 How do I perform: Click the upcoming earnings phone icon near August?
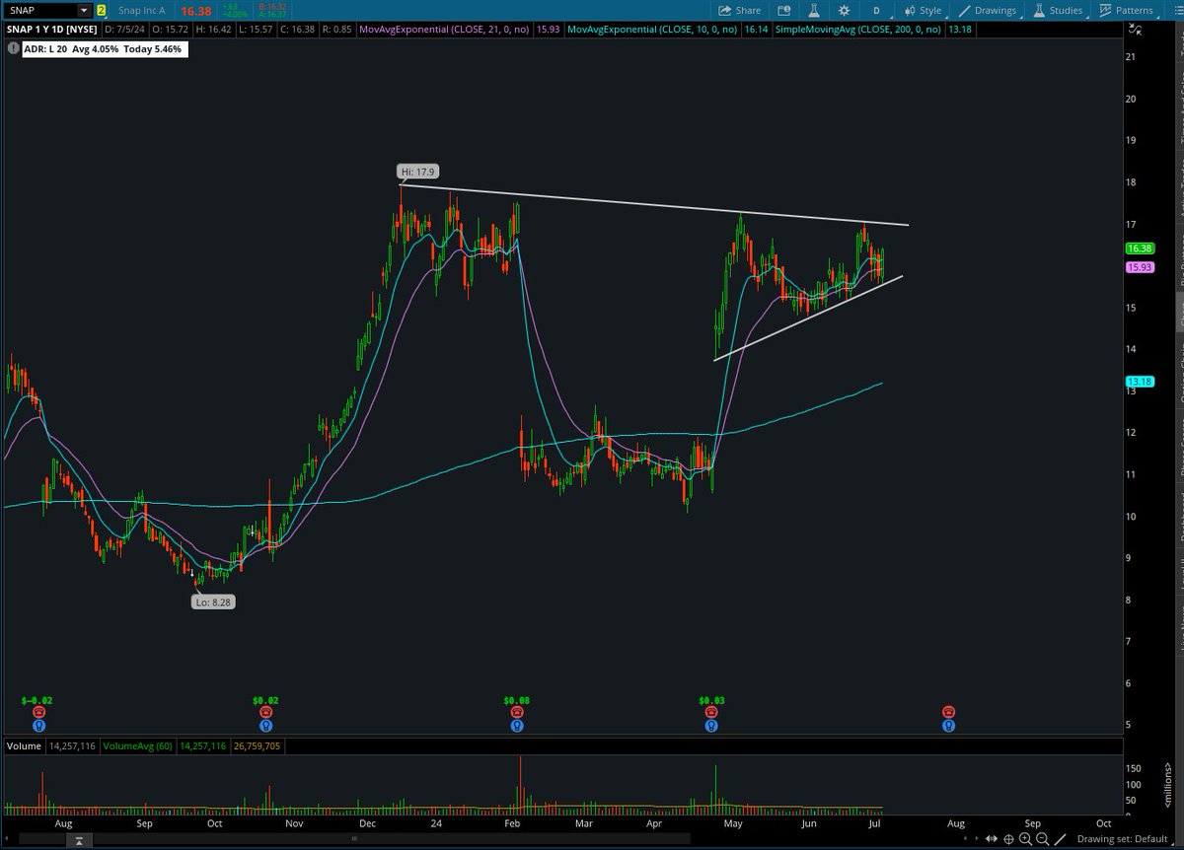(948, 712)
